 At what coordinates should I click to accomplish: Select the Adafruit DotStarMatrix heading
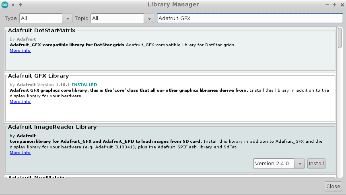42,30
